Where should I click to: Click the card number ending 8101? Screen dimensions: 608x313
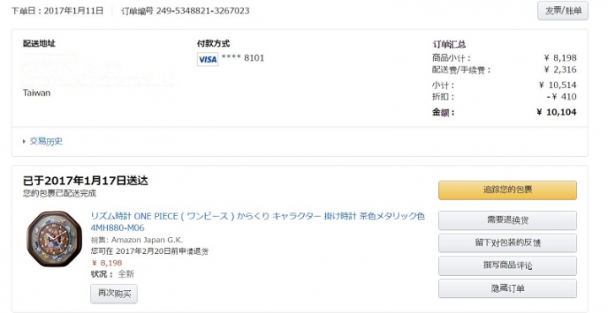(242, 58)
